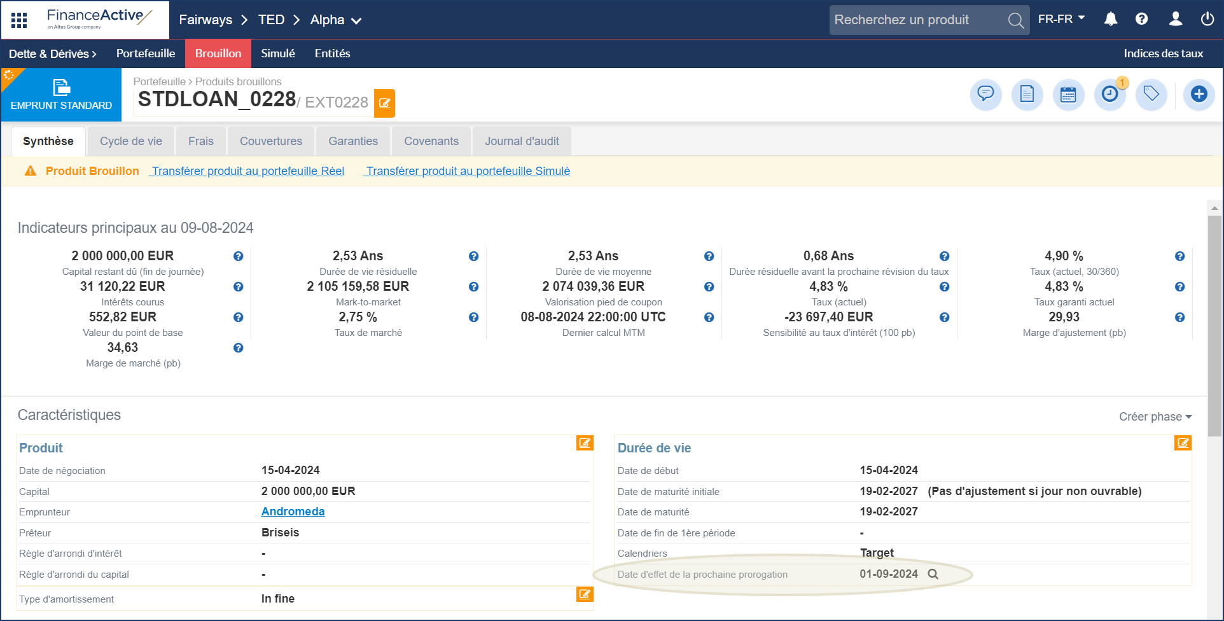Open the apps grid launcher icon
The height and width of the screenshot is (621, 1224).
[19, 20]
